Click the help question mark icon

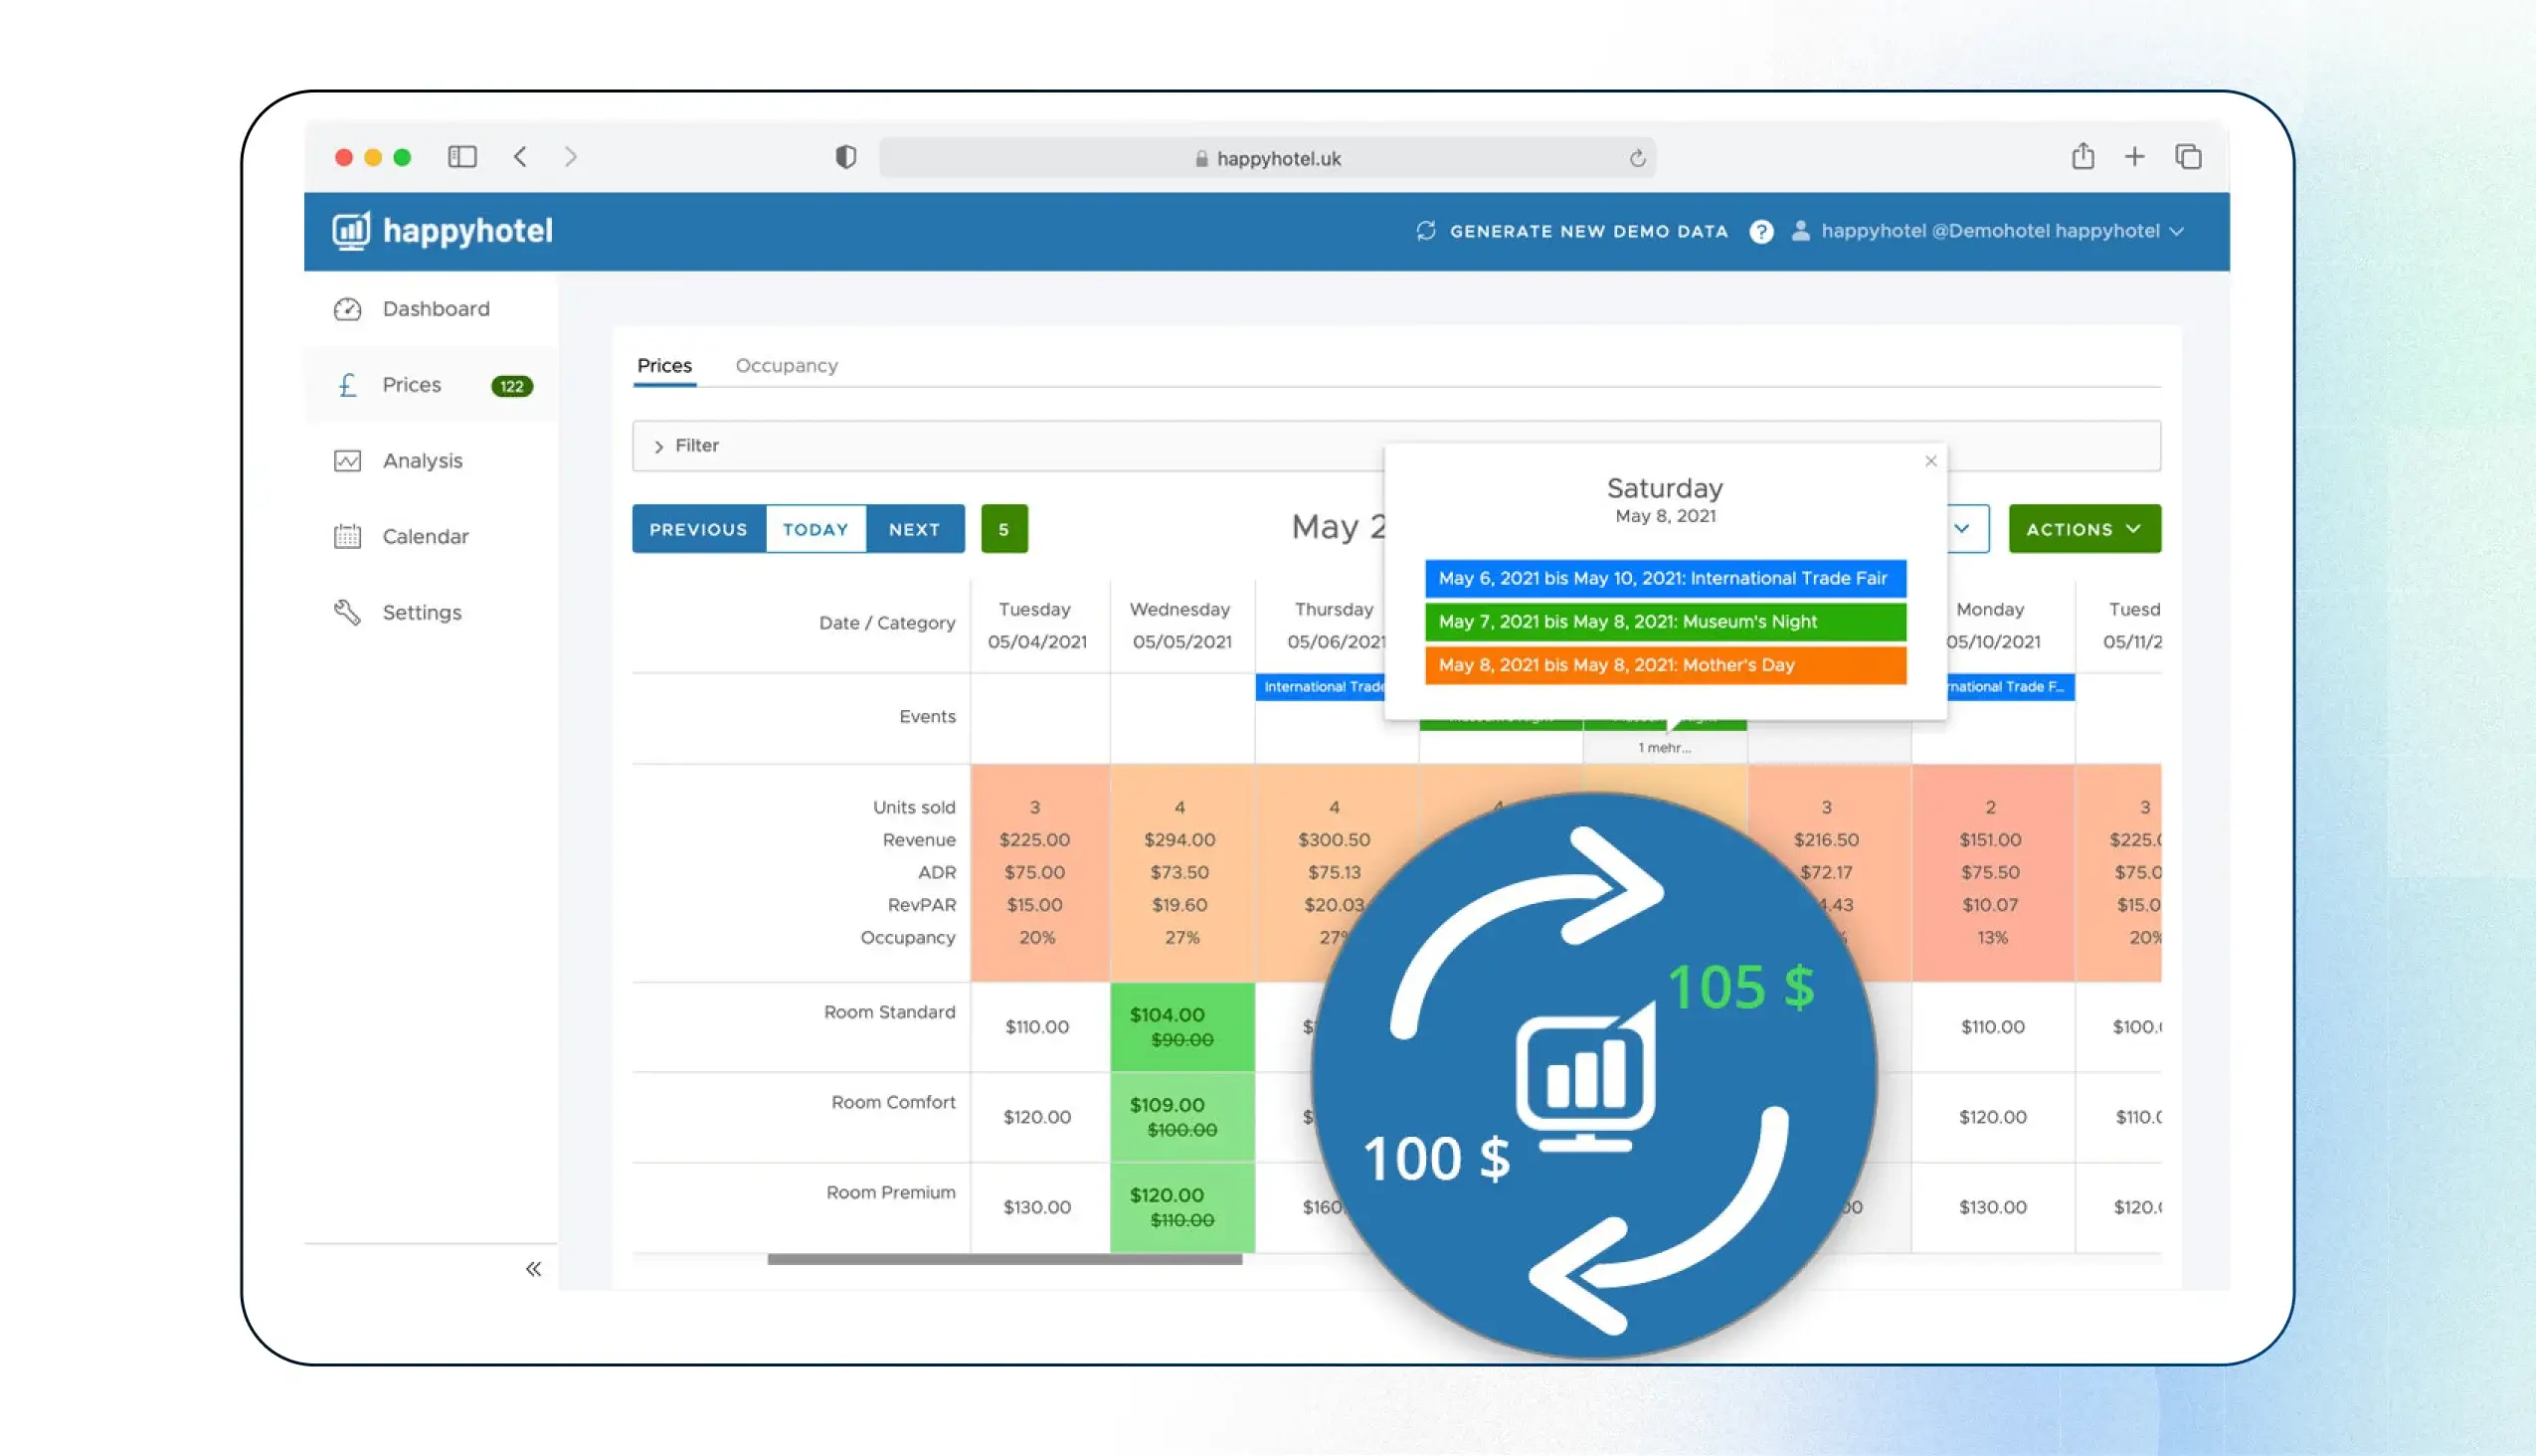[1761, 232]
